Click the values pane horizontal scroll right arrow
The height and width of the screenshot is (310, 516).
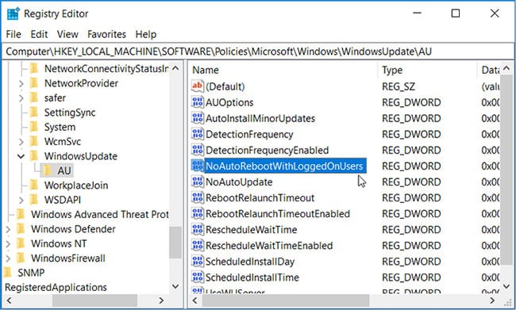point(492,300)
